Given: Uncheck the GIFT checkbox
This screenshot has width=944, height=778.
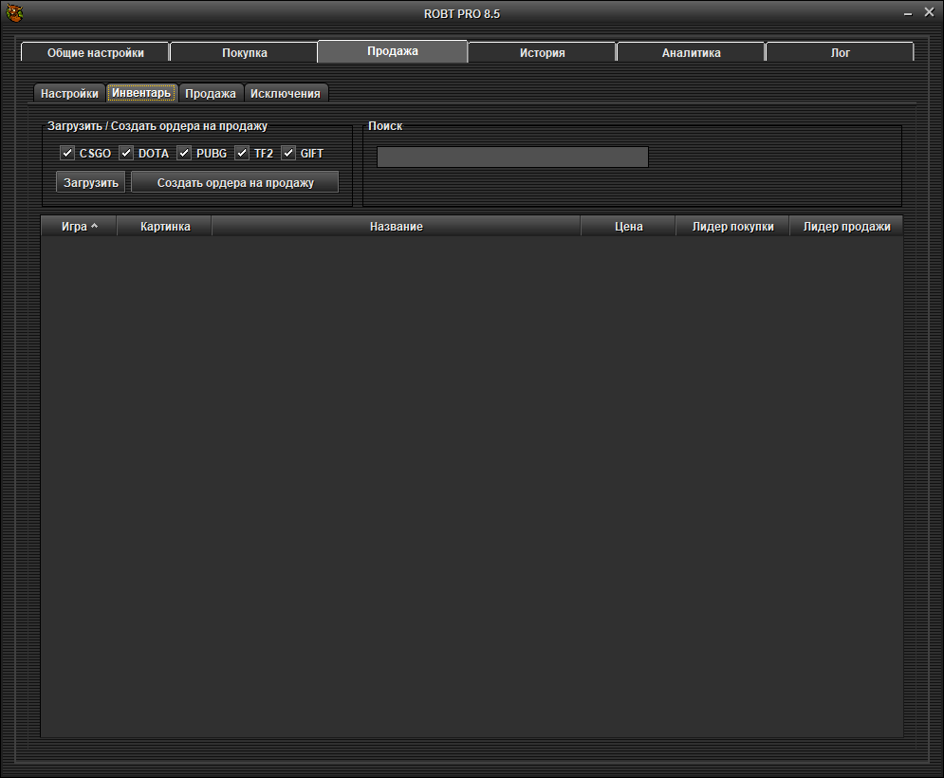Looking at the screenshot, I should [x=288, y=153].
